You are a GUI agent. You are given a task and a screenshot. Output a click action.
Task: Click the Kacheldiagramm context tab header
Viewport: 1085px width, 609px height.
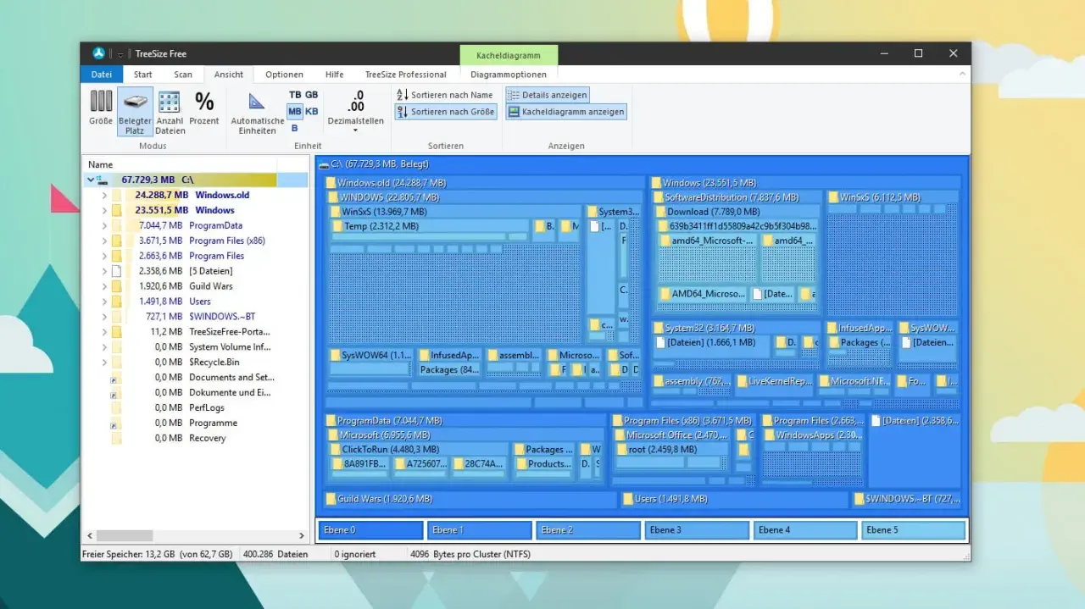509,55
